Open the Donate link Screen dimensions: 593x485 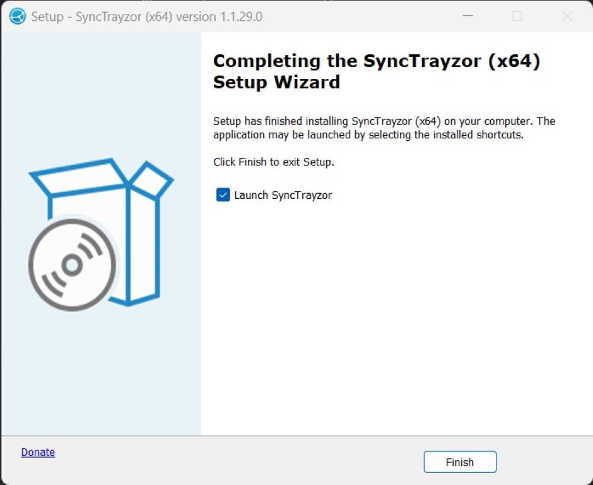[38, 452]
